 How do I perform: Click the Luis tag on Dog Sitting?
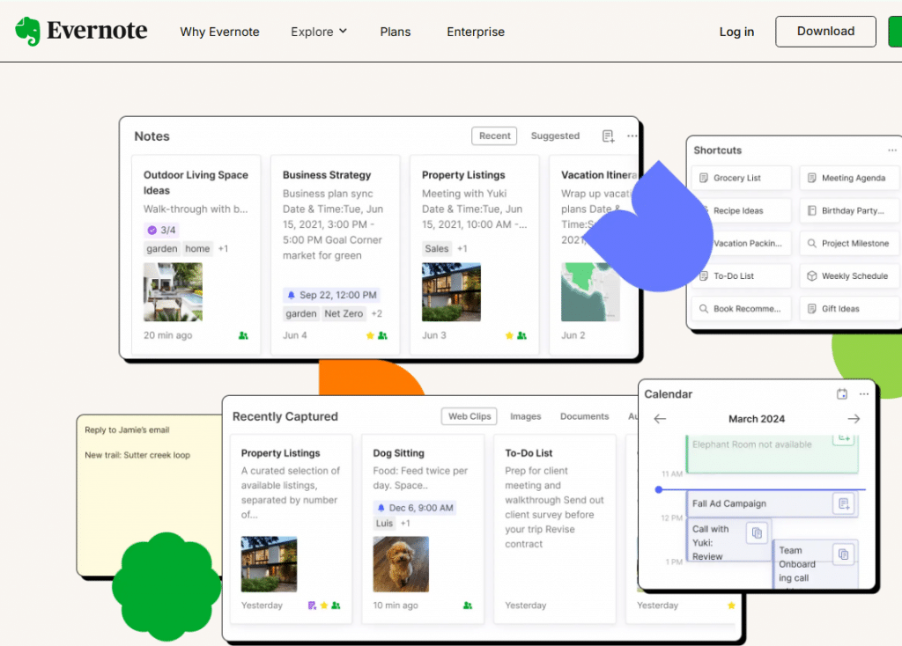[384, 523]
